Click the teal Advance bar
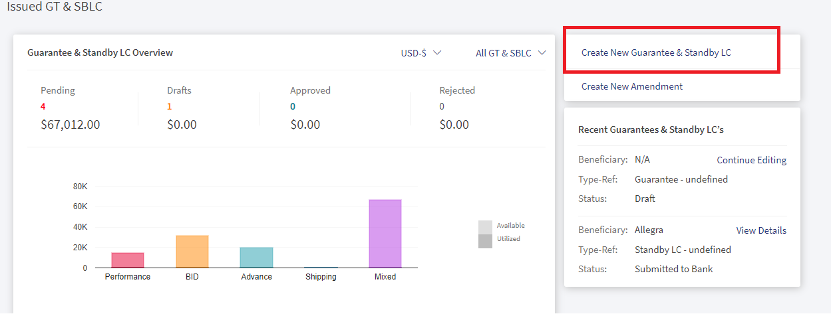Viewport: 831px width, 322px height. click(x=256, y=258)
